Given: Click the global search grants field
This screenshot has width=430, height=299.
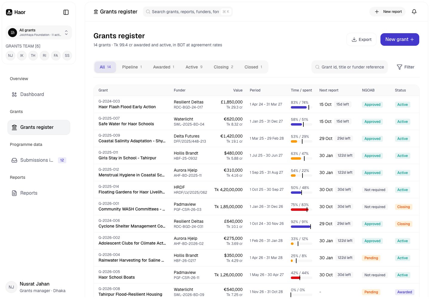Looking at the screenshot, I should click(x=188, y=12).
